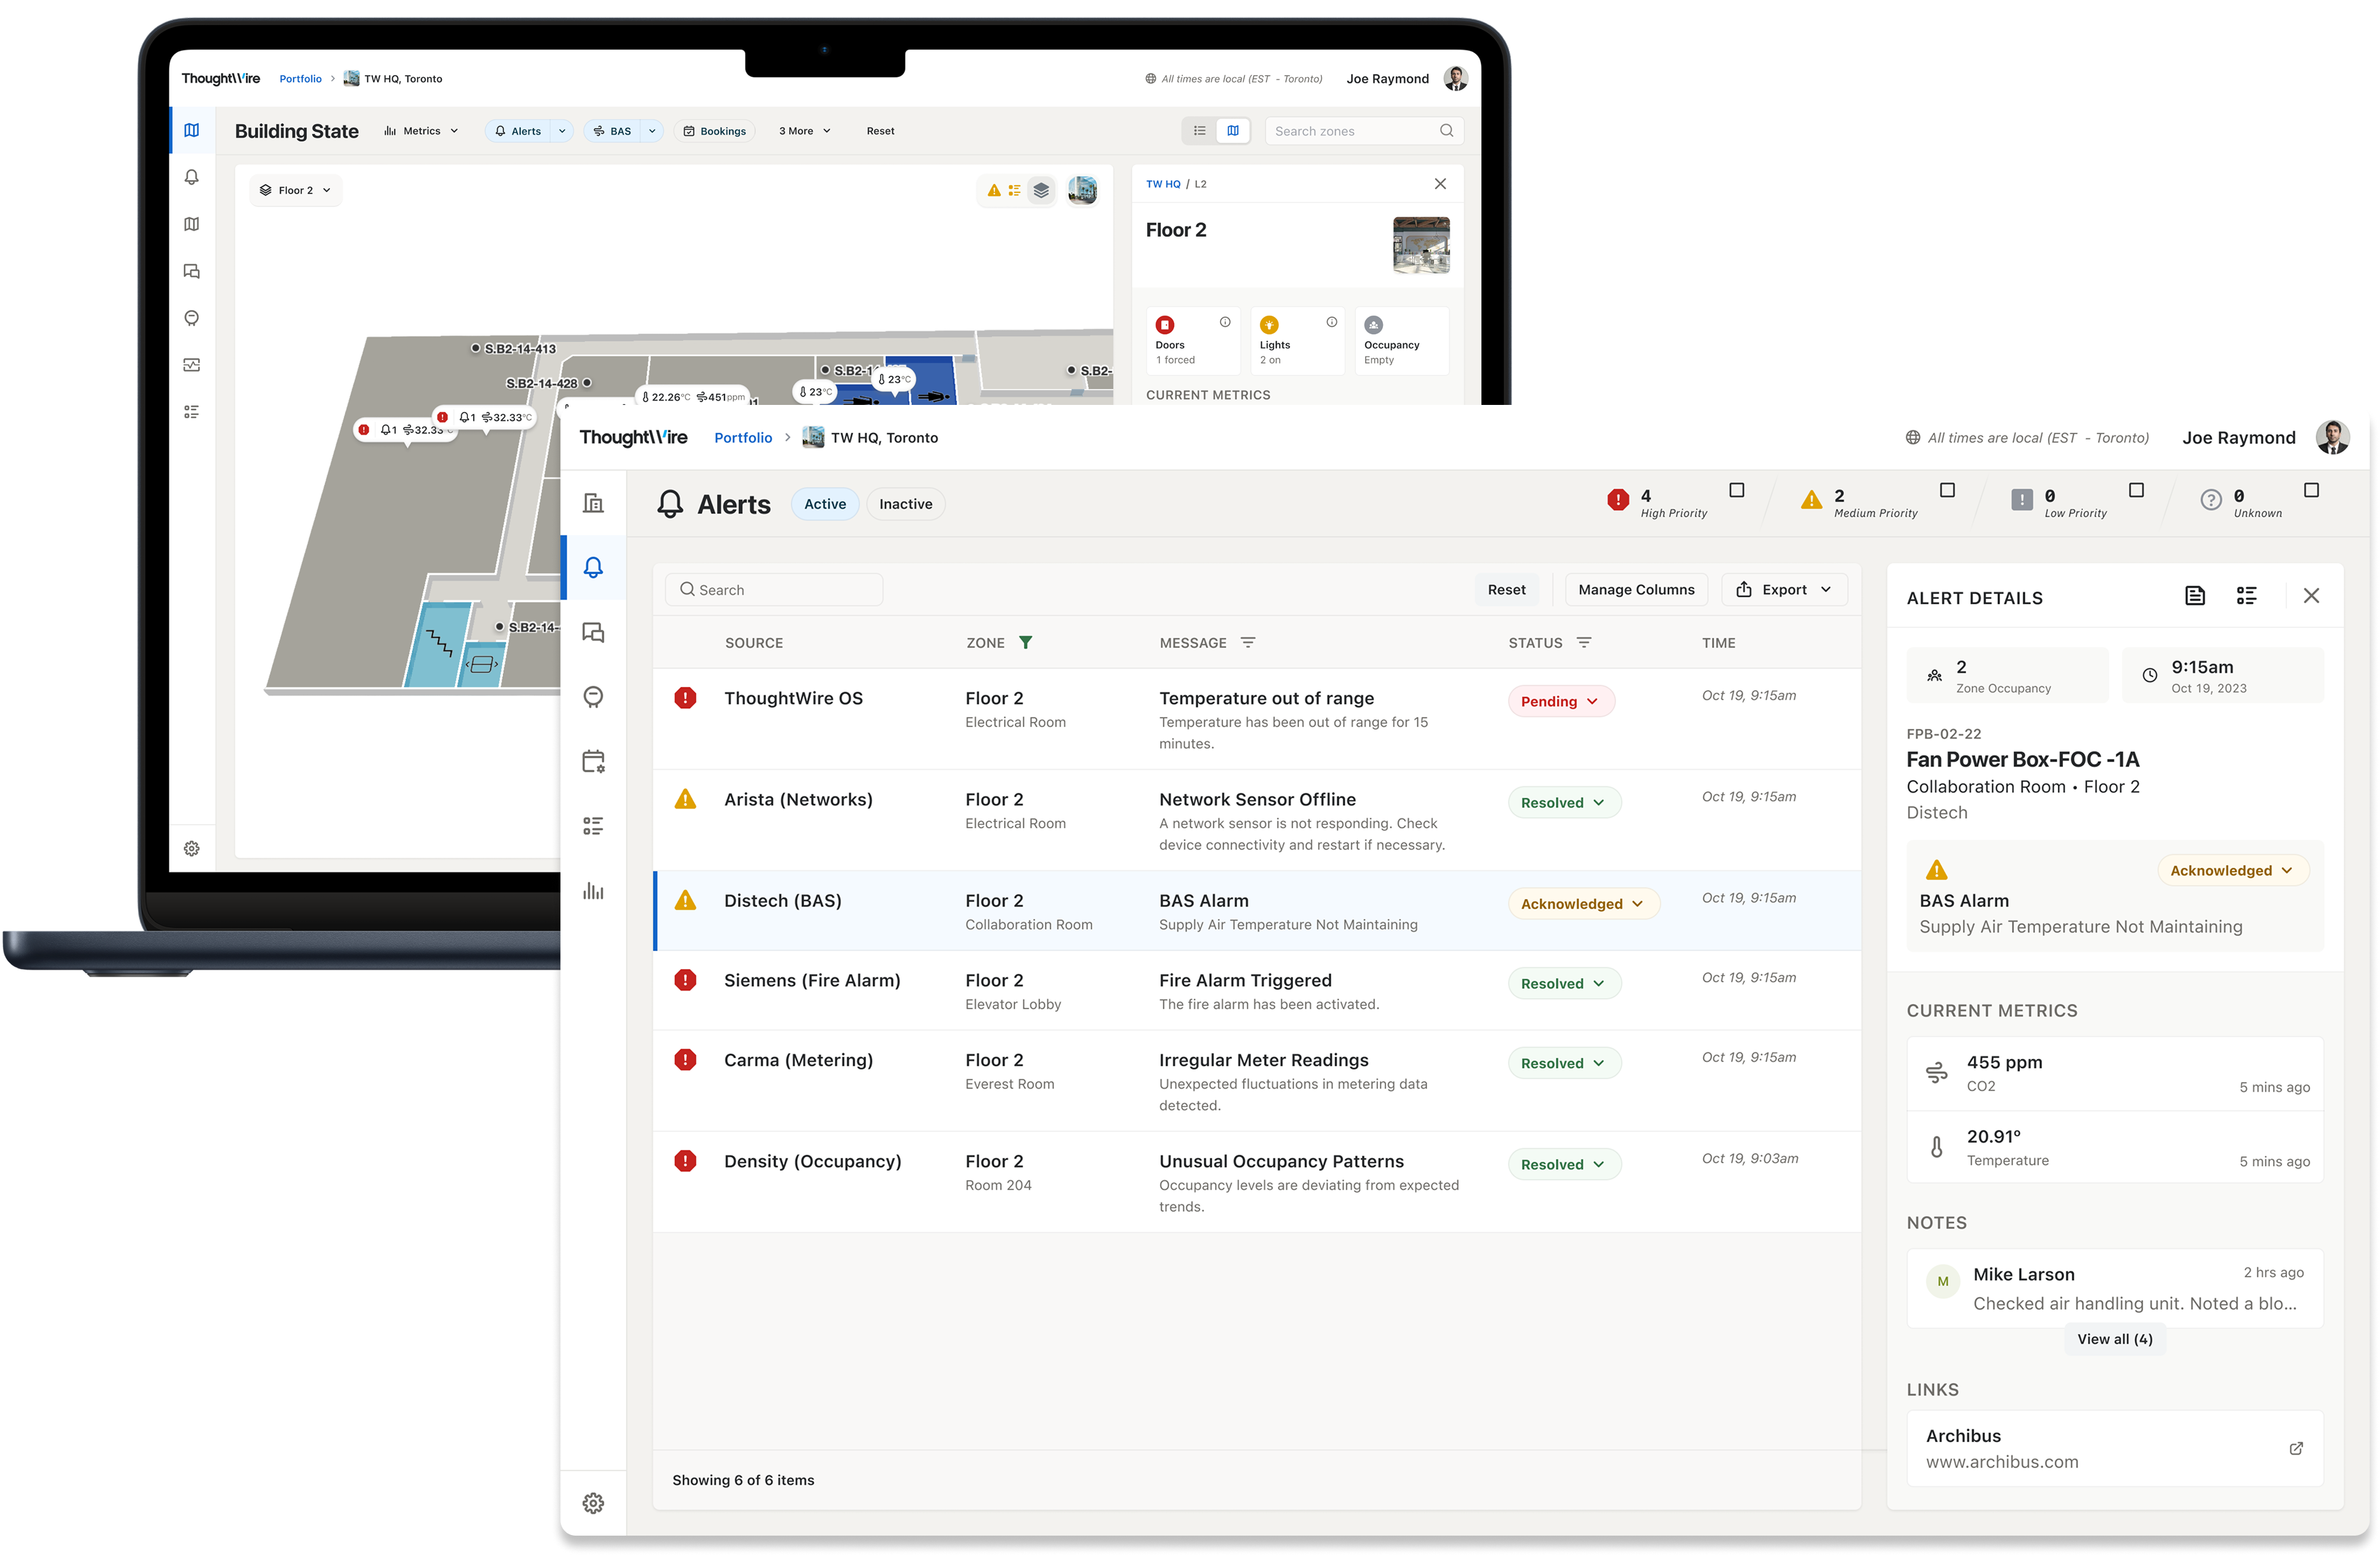
Task: Click the TIME column header
Action: click(x=1718, y=642)
